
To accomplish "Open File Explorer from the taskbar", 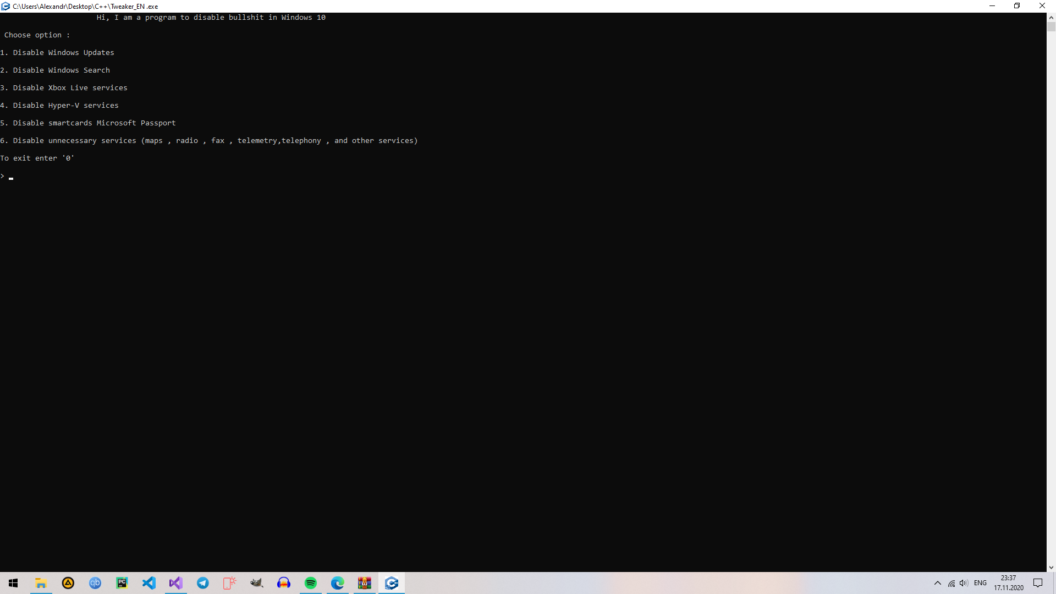I will pos(41,583).
